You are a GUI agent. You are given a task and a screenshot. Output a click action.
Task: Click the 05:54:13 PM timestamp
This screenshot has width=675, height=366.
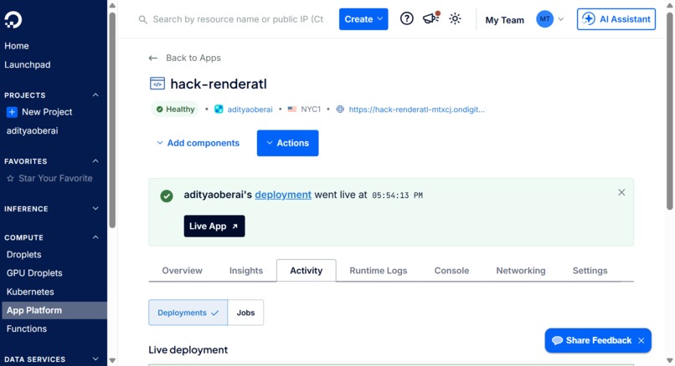[397, 196]
